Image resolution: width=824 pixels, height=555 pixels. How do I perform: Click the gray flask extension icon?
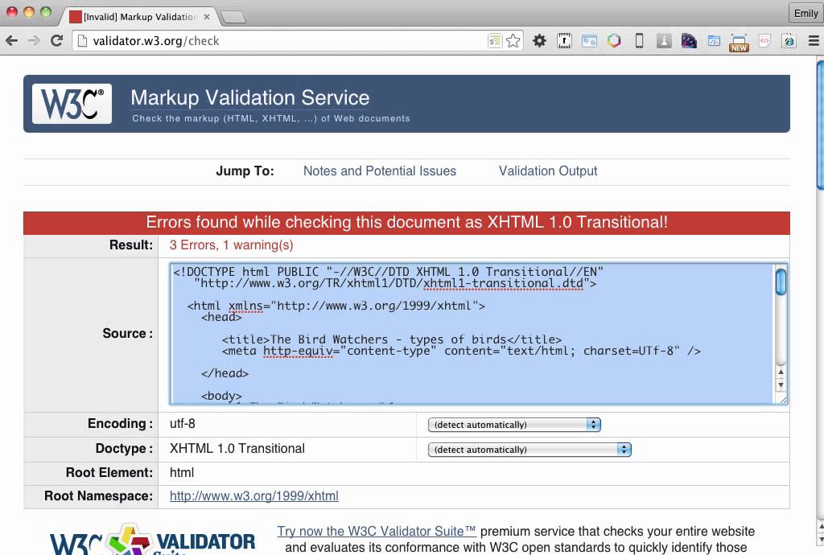[x=664, y=40]
